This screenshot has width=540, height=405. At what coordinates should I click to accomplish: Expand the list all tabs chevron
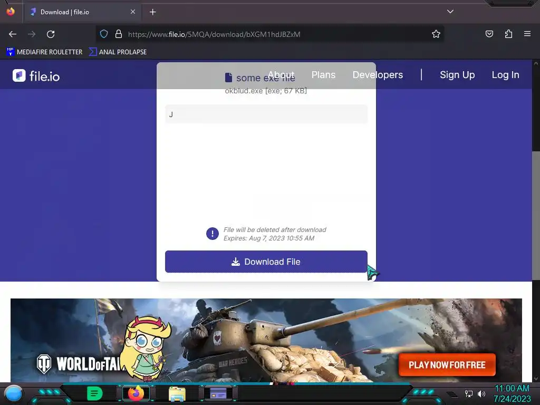[x=450, y=12]
